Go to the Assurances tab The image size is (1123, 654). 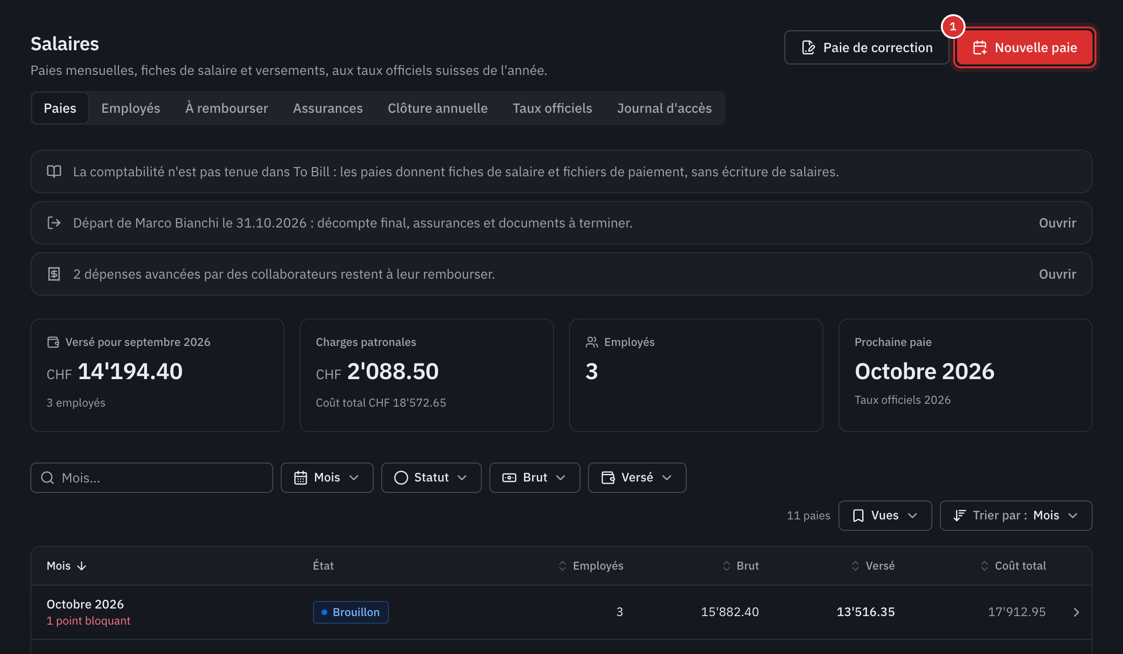[328, 108]
